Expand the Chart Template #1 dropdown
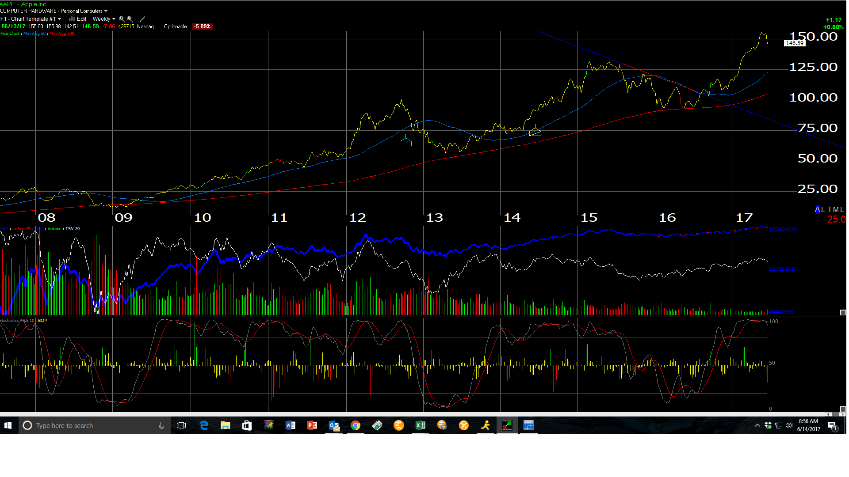Image resolution: width=849 pixels, height=477 pixels. point(59,19)
